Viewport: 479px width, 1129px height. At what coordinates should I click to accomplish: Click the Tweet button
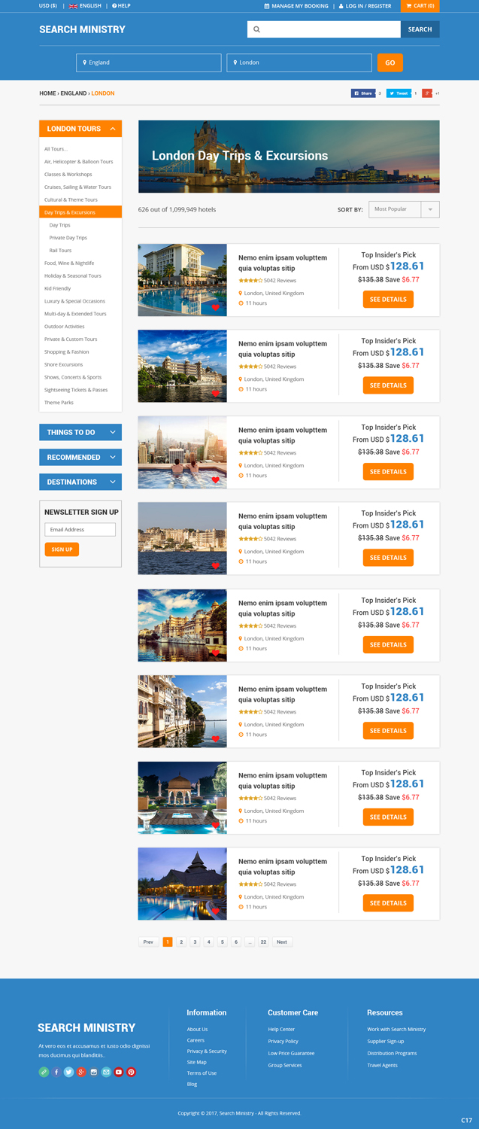point(399,93)
